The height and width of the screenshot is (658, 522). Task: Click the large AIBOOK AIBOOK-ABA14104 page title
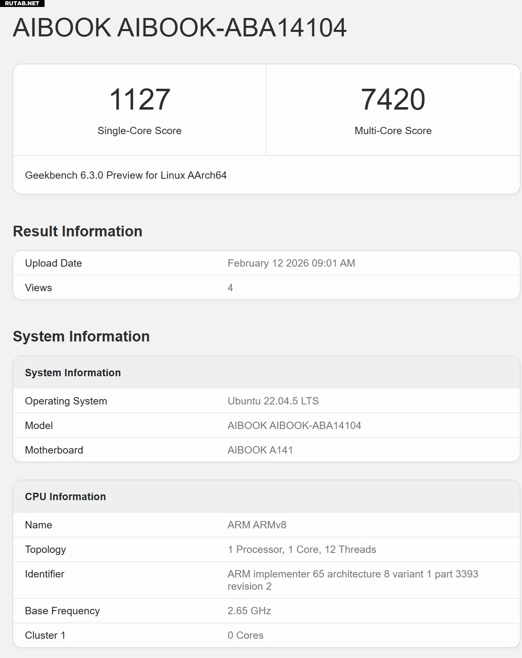(x=179, y=28)
